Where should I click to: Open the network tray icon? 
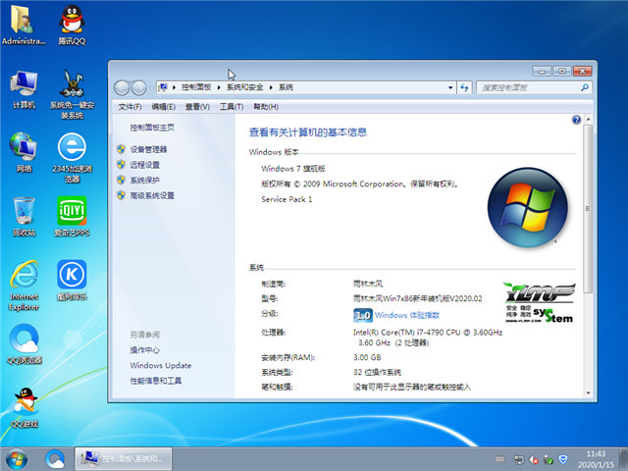click(518, 459)
